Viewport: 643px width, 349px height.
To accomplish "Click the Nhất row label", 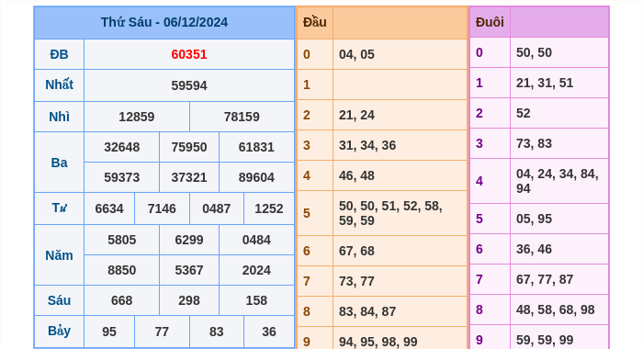I will pyautogui.click(x=59, y=84).
